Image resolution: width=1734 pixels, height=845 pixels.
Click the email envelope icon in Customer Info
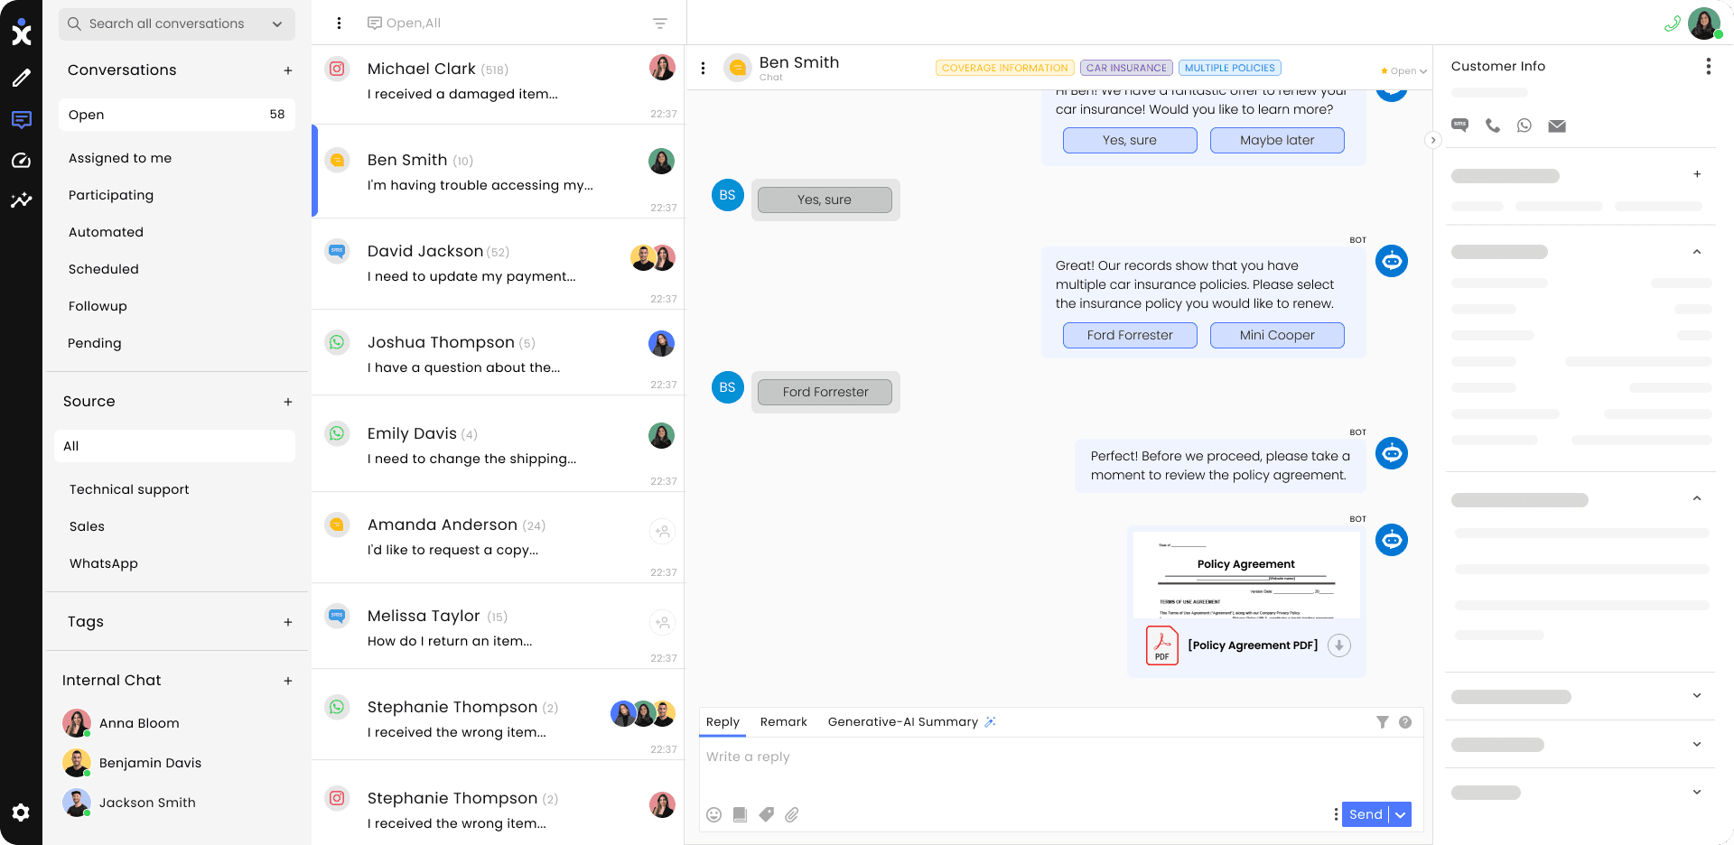click(x=1557, y=125)
